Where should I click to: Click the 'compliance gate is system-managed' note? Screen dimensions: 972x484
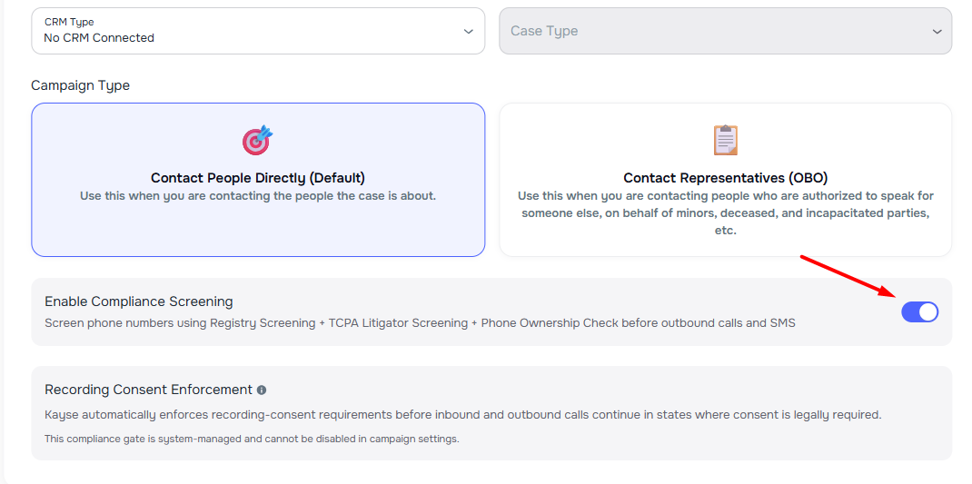coord(252,440)
